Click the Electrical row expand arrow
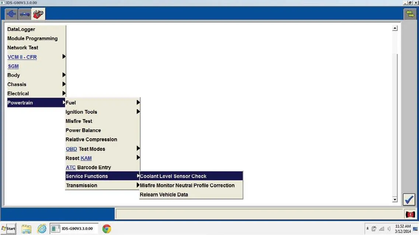 click(x=64, y=93)
